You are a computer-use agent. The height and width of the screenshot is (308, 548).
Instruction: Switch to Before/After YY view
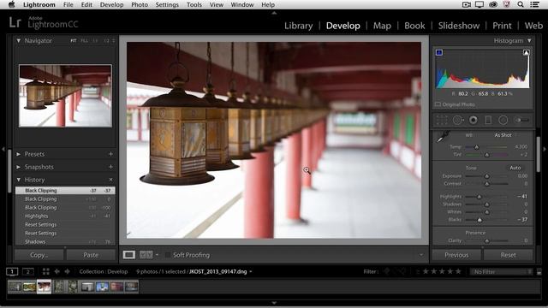[146, 255]
